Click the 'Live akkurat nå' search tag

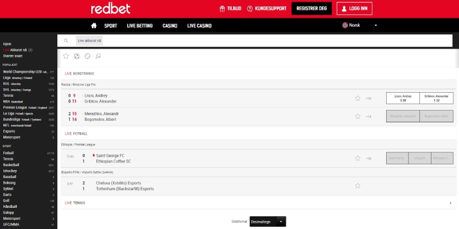click(90, 41)
